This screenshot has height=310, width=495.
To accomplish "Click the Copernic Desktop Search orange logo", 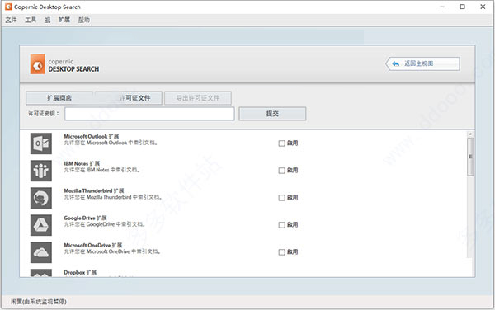I will pyautogui.click(x=38, y=64).
